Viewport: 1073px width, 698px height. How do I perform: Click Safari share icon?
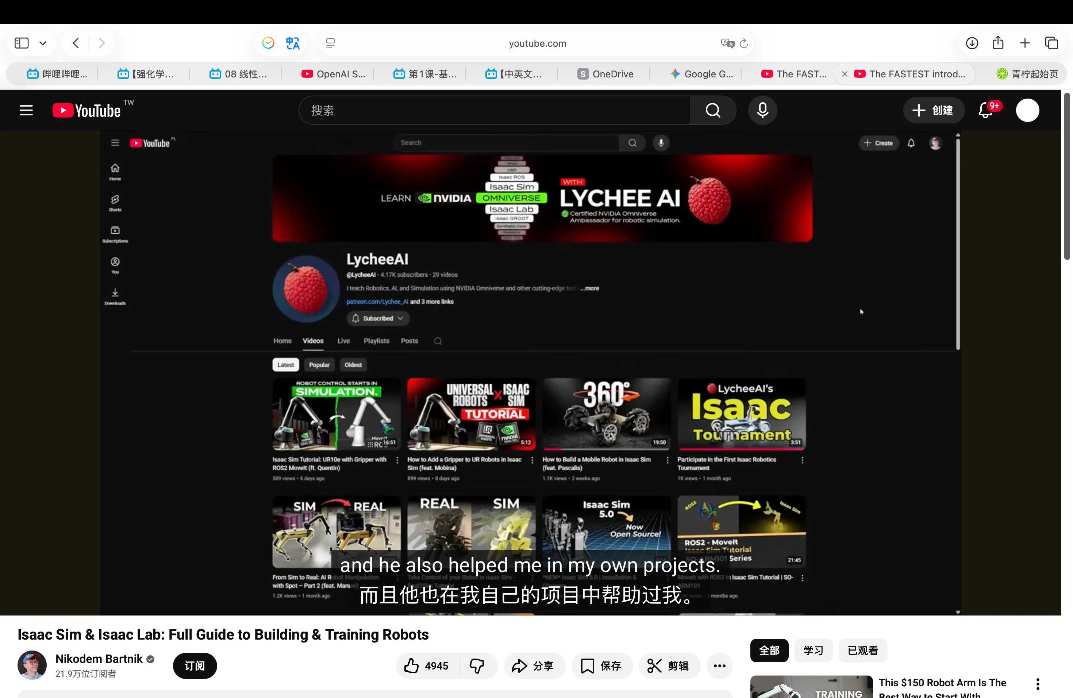pyautogui.click(x=998, y=43)
